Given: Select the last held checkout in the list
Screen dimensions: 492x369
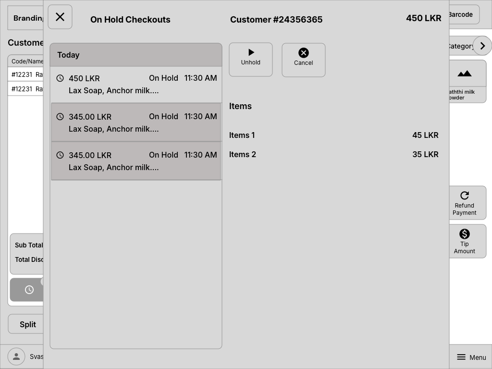Looking at the screenshot, I should coord(136,160).
